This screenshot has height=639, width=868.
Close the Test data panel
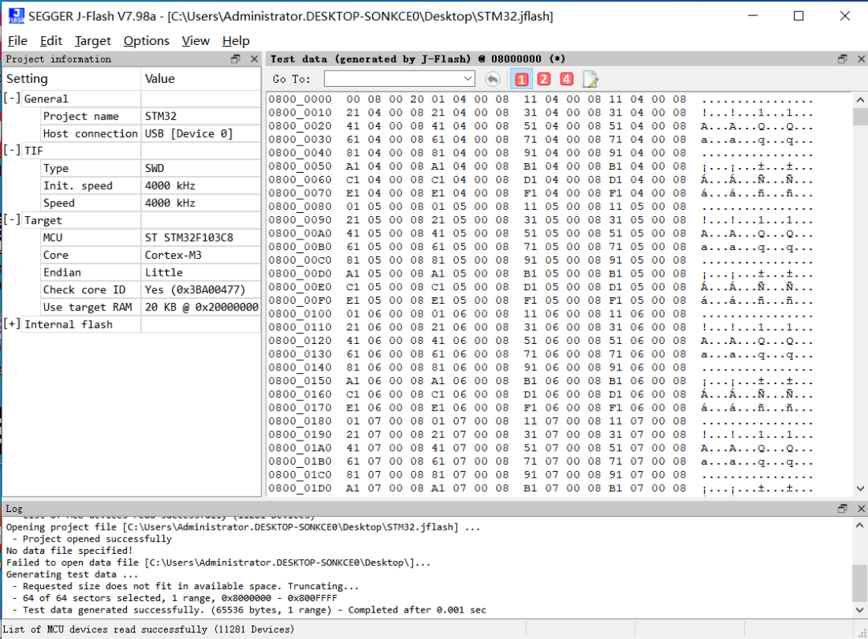[862, 59]
